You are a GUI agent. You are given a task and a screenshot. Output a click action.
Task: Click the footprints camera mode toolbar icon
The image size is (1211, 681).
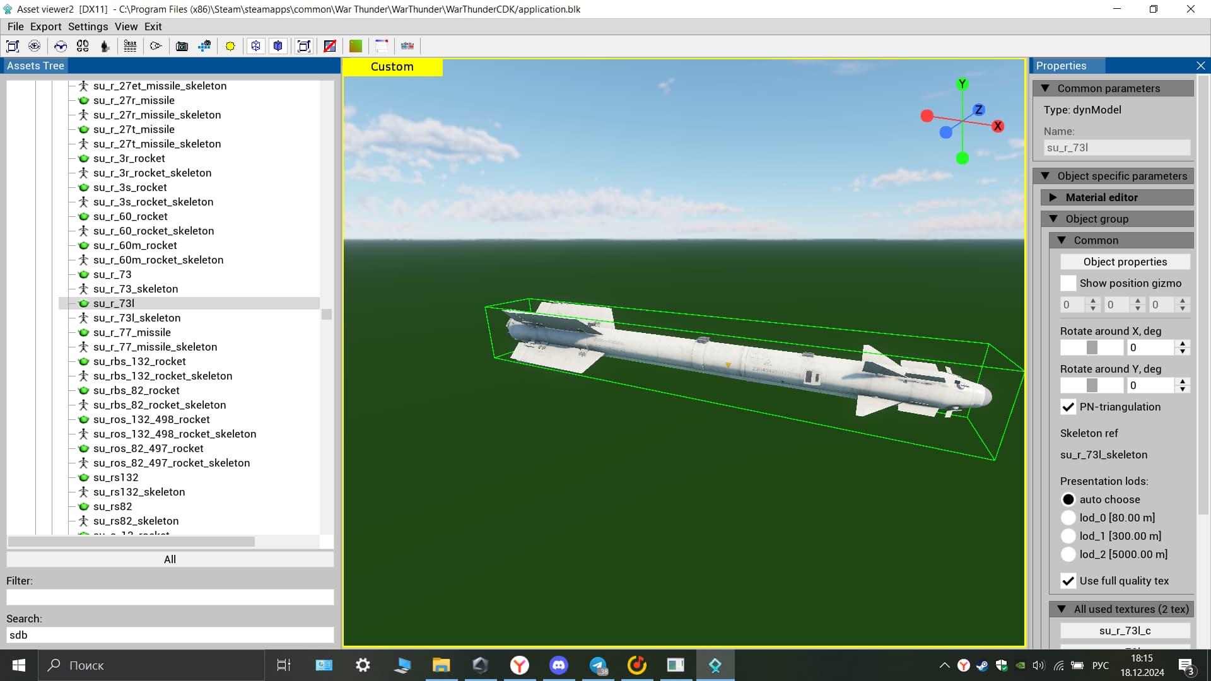click(x=83, y=46)
